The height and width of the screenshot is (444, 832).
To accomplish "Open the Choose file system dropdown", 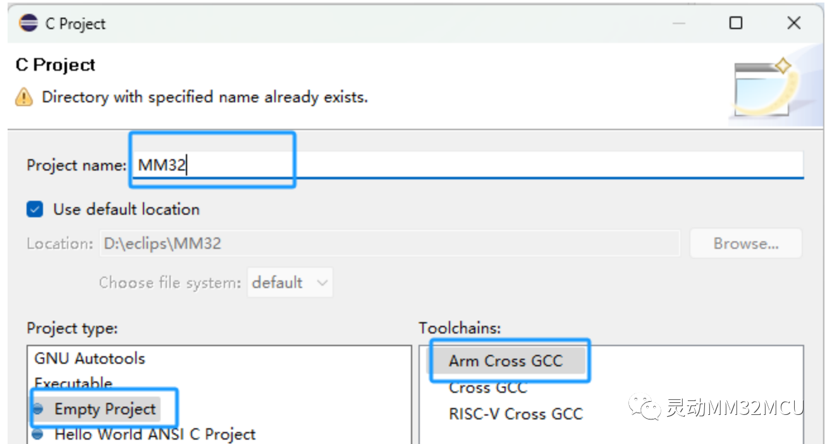I will pyautogui.click(x=290, y=283).
